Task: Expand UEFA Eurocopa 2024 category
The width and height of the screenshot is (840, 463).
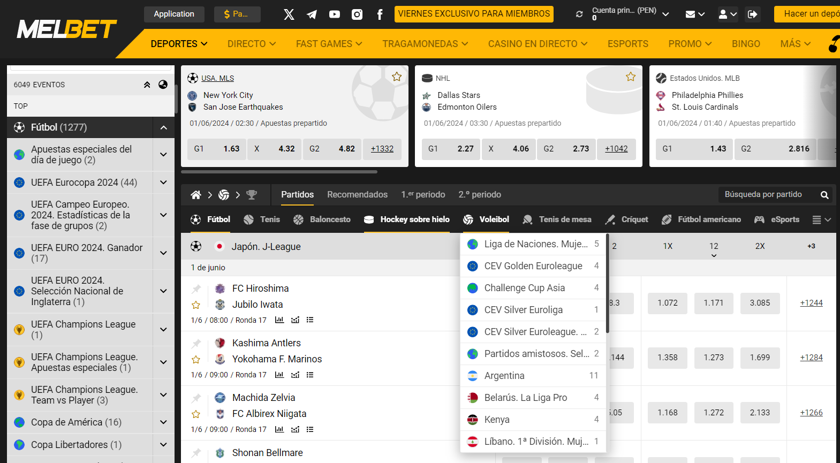Action: click(x=164, y=183)
